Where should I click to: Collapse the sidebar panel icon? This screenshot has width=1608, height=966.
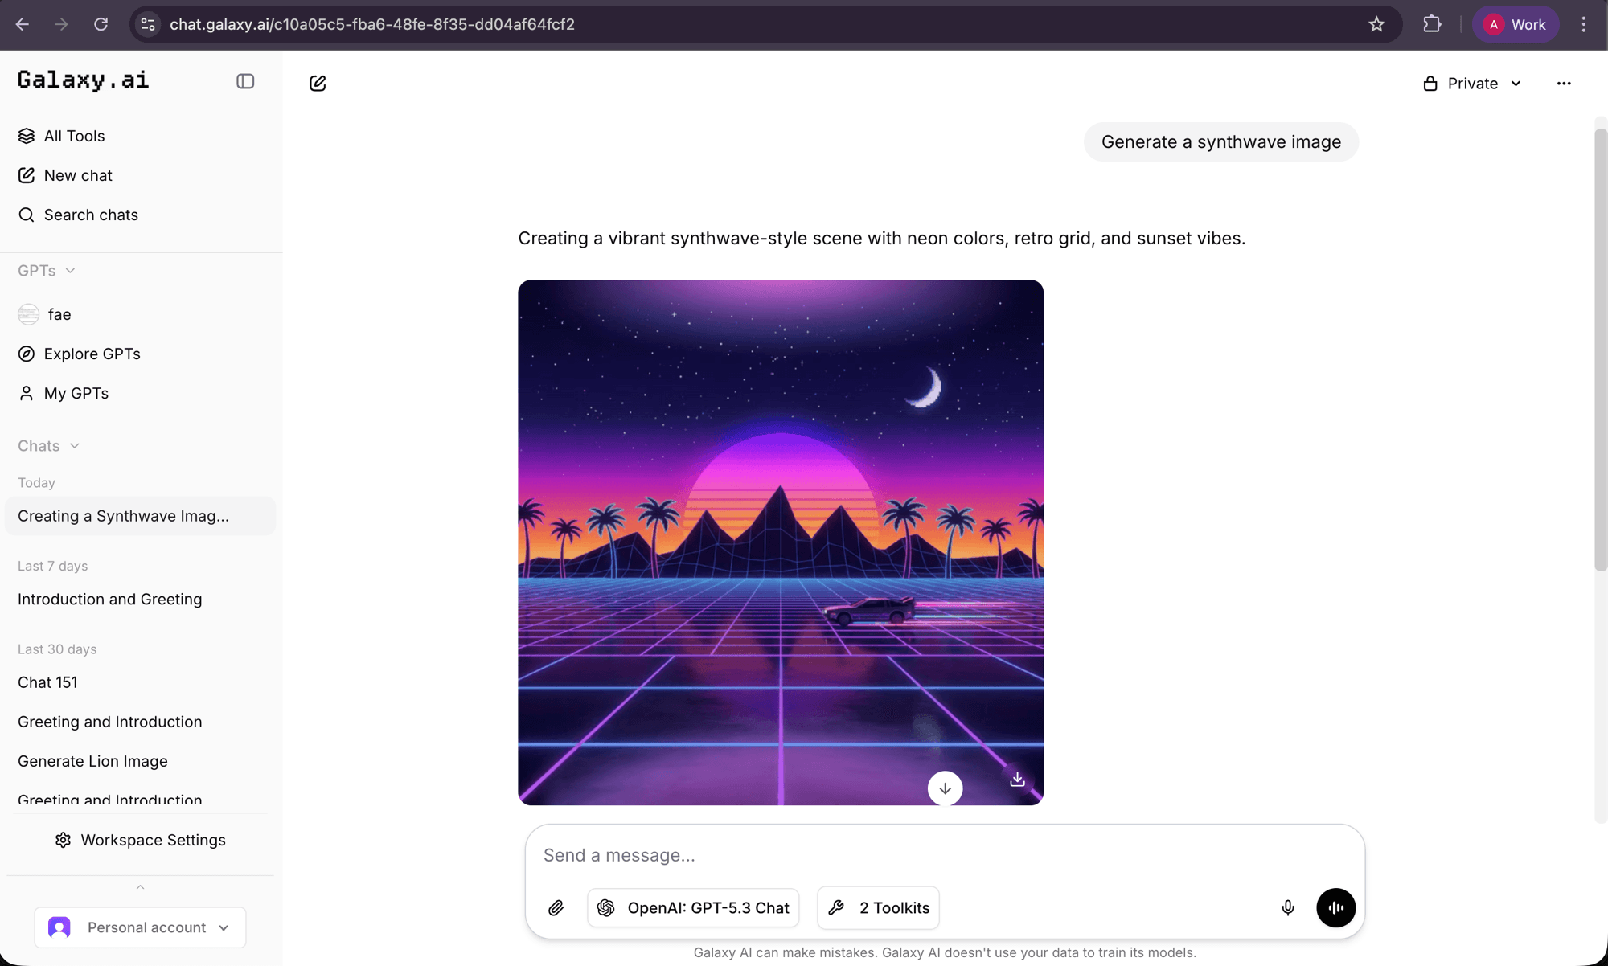click(x=244, y=81)
